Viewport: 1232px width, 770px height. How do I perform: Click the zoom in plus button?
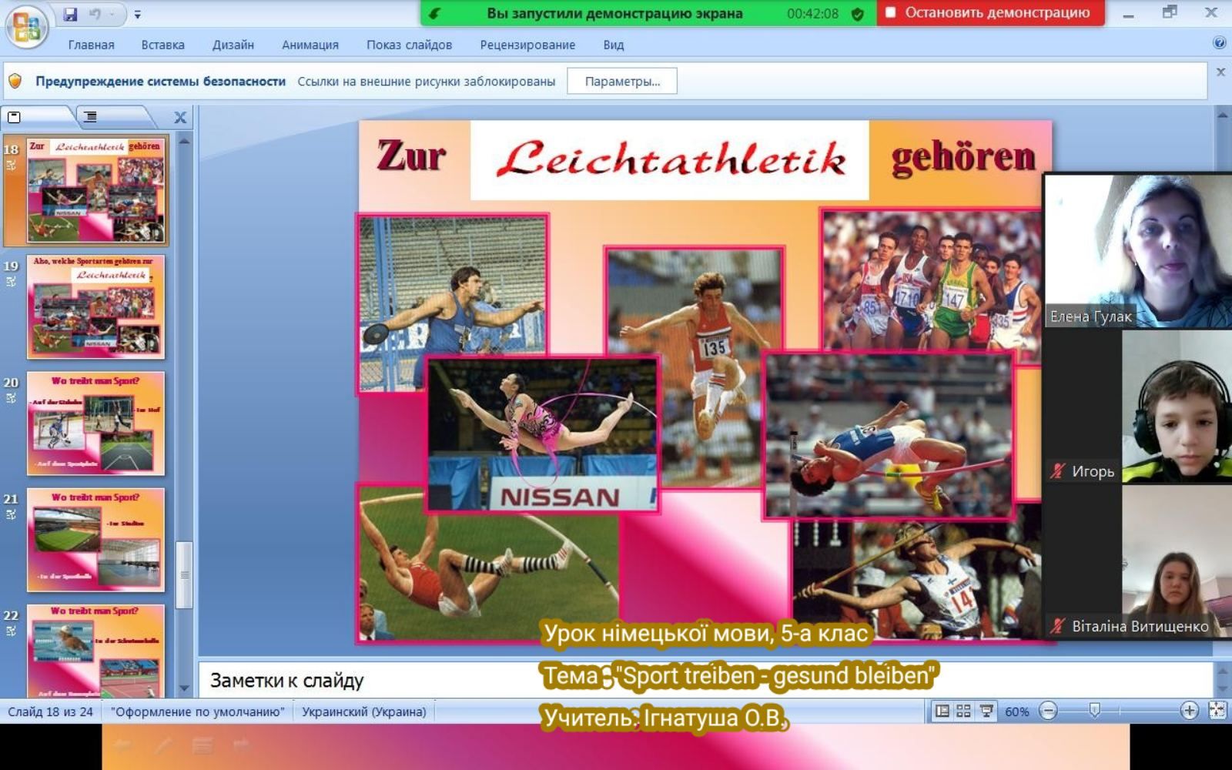1189,711
